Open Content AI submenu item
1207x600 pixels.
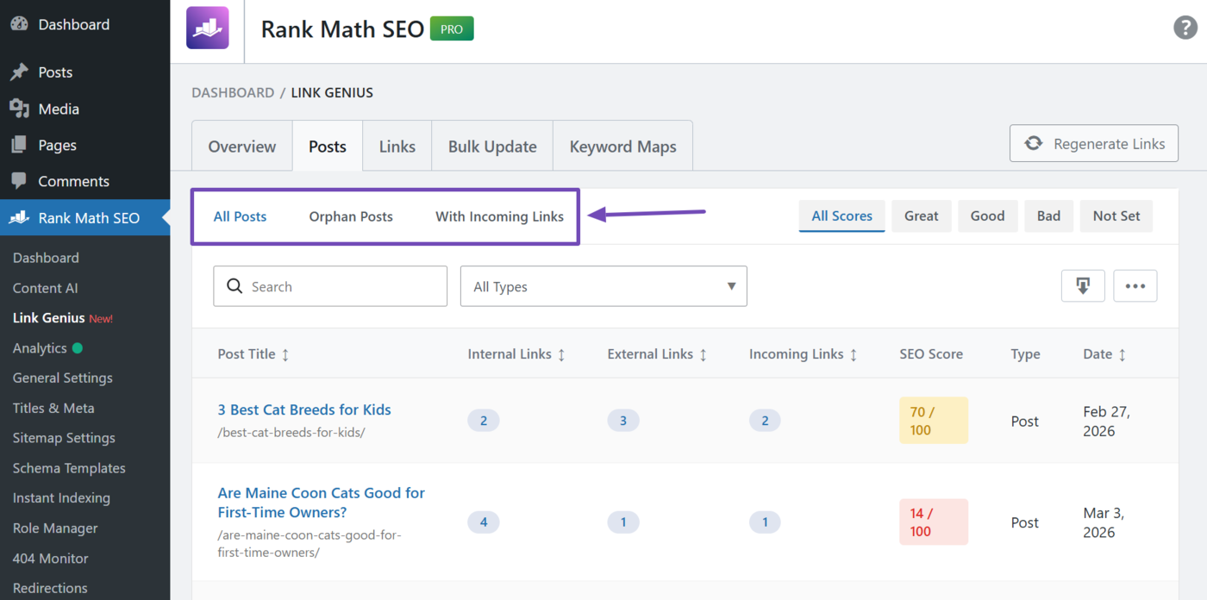[45, 288]
